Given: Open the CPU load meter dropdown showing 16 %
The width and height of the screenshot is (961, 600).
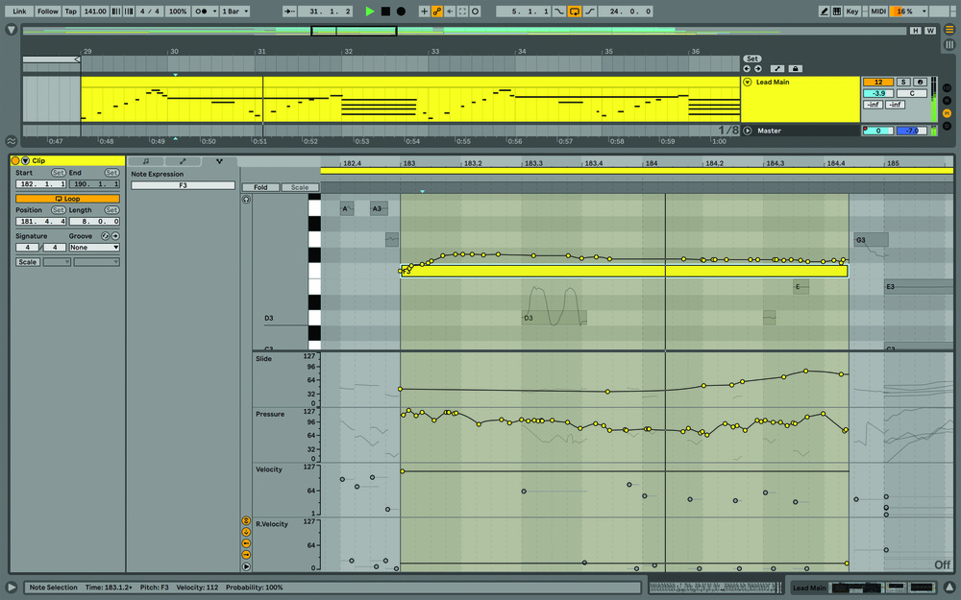Looking at the screenshot, I should pos(909,11).
